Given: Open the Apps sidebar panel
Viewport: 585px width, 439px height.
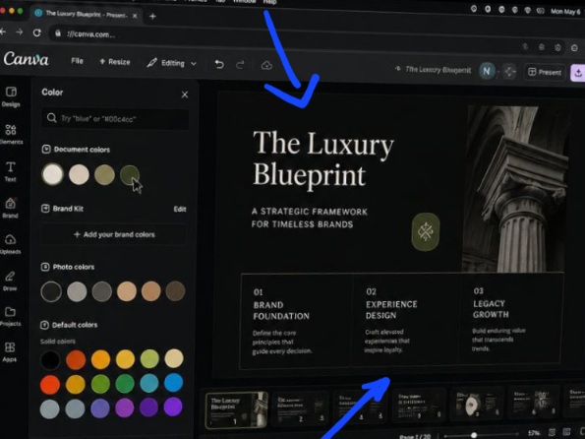Looking at the screenshot, I should [10, 351].
